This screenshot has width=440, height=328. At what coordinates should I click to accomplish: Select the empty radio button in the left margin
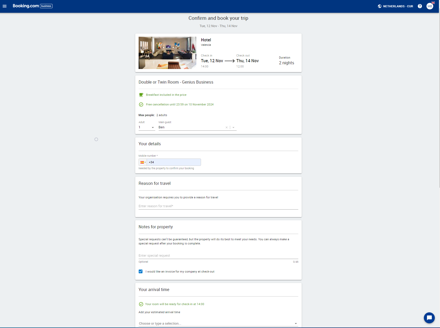(96, 139)
